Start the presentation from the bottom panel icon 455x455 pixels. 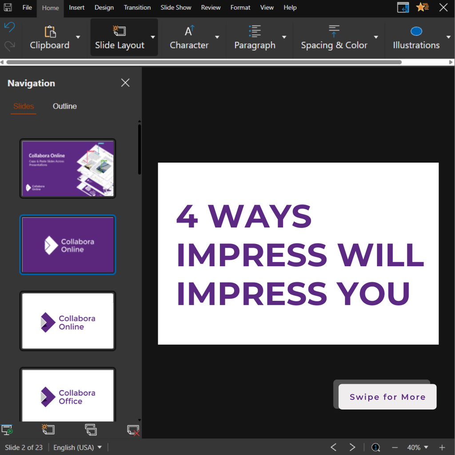pyautogui.click(x=7, y=430)
